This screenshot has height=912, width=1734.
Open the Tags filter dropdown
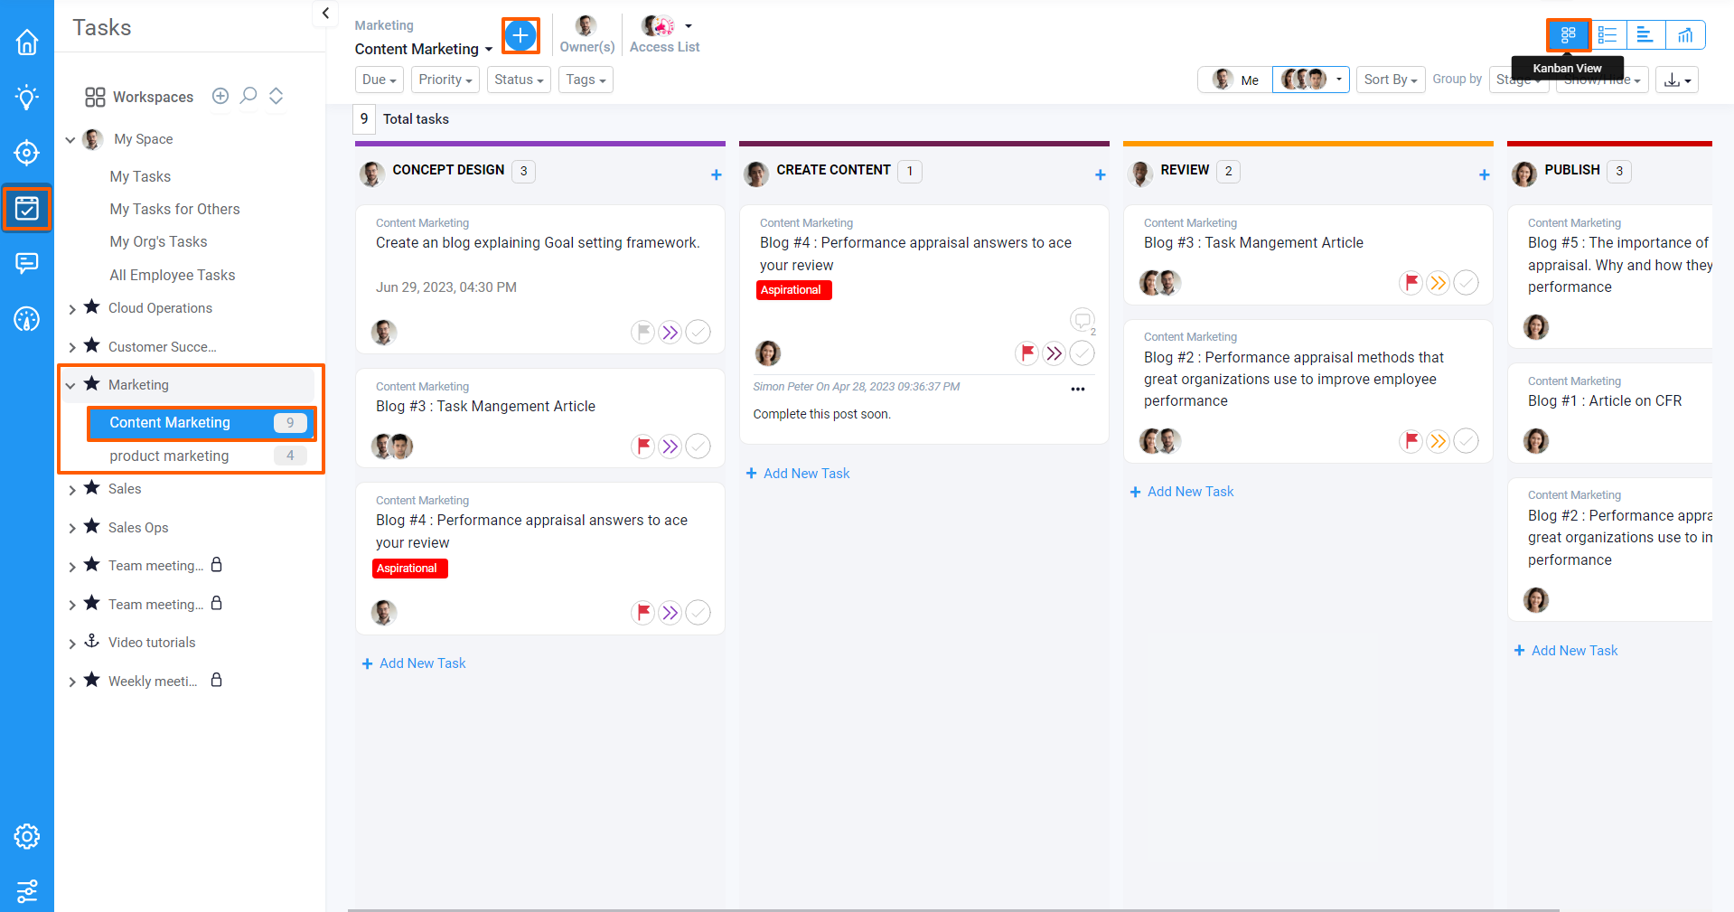click(586, 80)
